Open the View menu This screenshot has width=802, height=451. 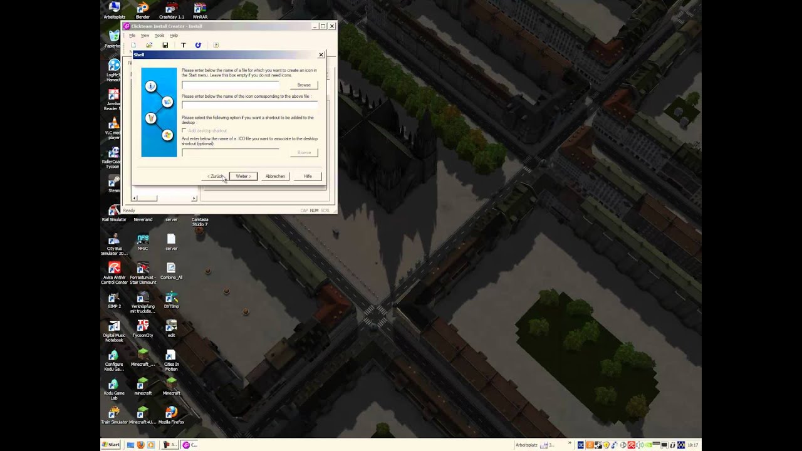point(145,36)
